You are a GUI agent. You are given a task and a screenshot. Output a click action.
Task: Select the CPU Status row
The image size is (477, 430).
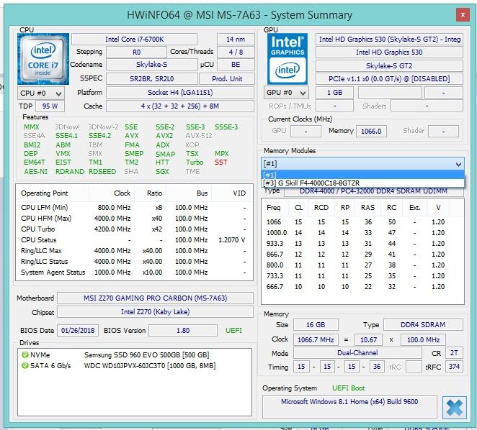pyautogui.click(x=134, y=240)
